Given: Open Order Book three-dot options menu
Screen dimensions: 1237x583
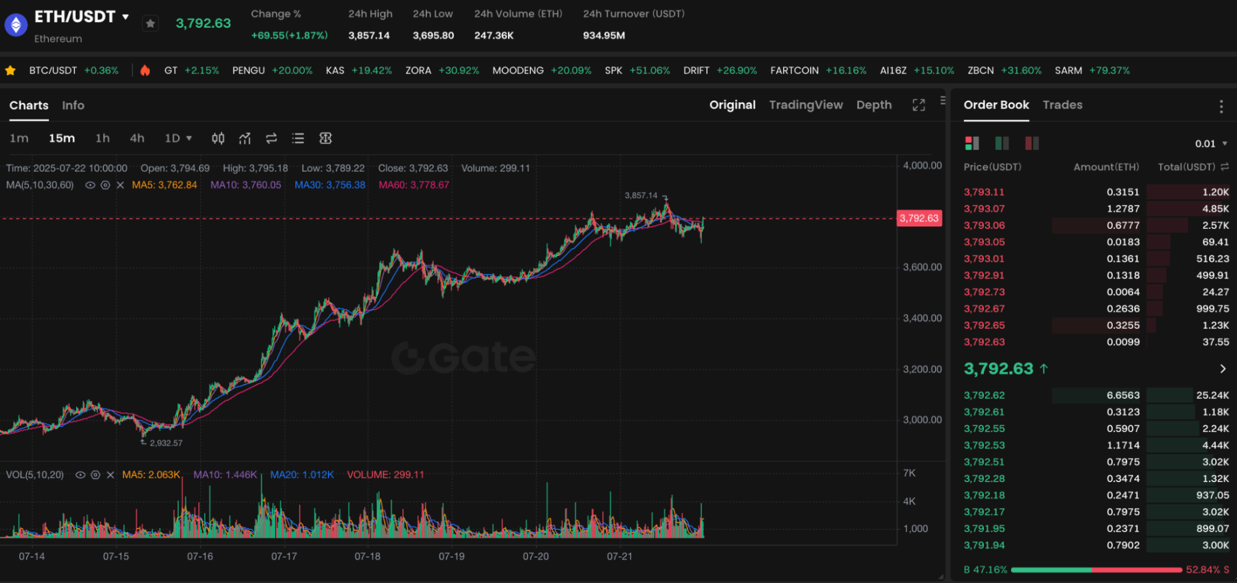Looking at the screenshot, I should (1221, 106).
